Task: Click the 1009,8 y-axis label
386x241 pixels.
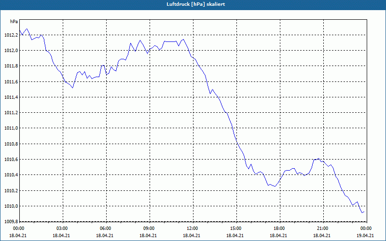Action: point(11,222)
